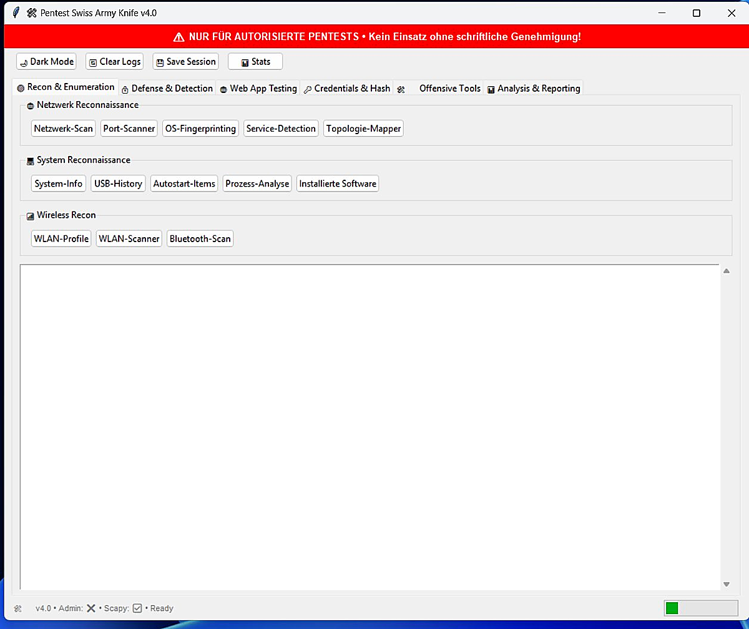Click Pentest Swiss Army Knife window title
This screenshot has width=749, height=629.
[x=99, y=12]
